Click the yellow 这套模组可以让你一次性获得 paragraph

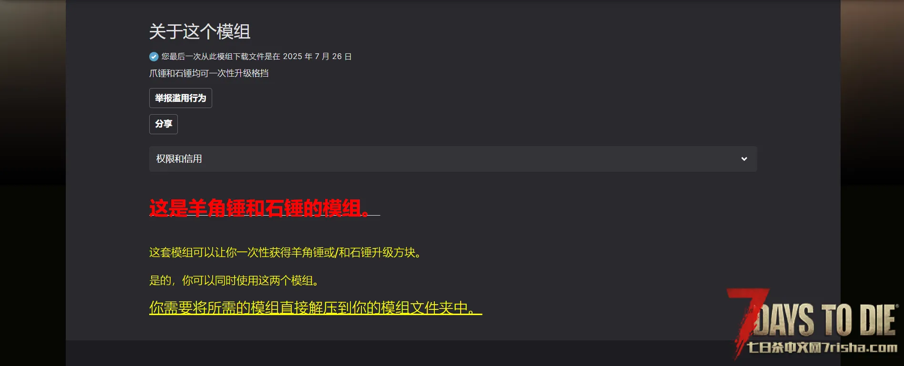286,253
